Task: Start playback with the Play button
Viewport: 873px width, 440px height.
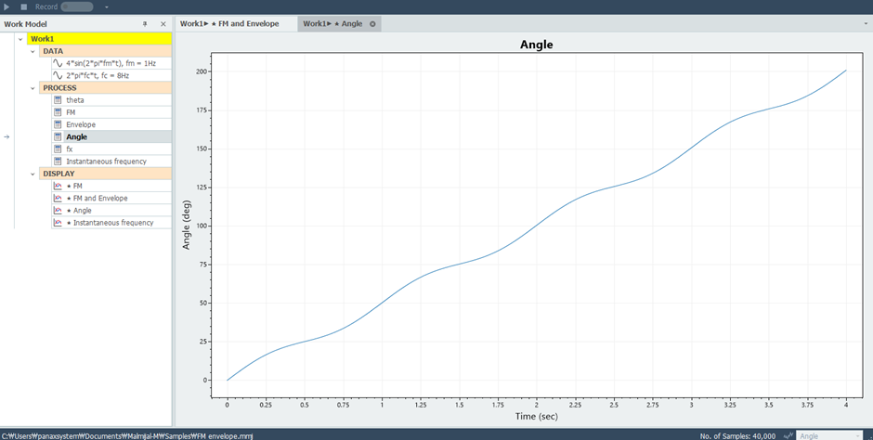Action: [7, 6]
